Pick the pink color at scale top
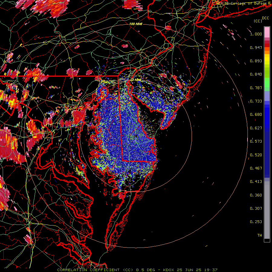This screenshot has height=272, width=272. tap(267, 32)
